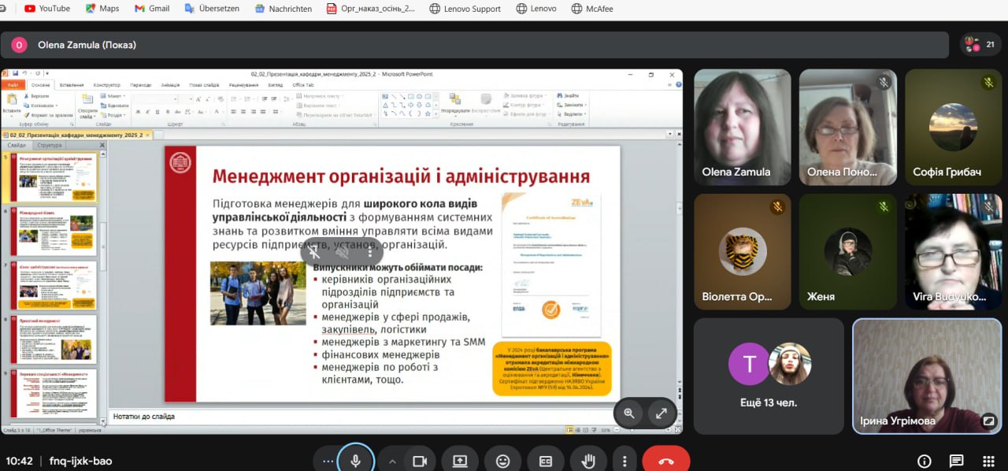The height and width of the screenshot is (471, 1008).
Task: Click the share screen icon
Action: click(460, 461)
